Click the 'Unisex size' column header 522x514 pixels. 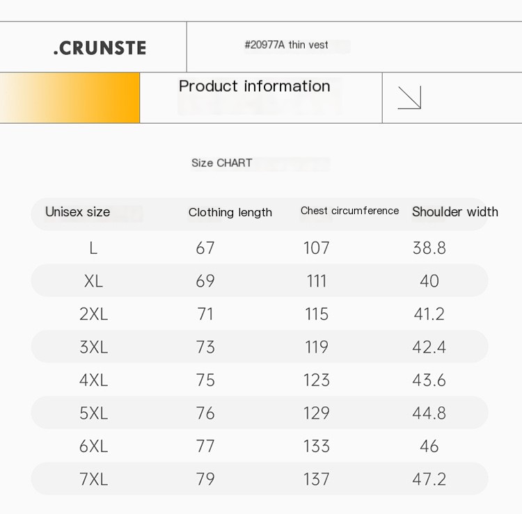(77, 212)
